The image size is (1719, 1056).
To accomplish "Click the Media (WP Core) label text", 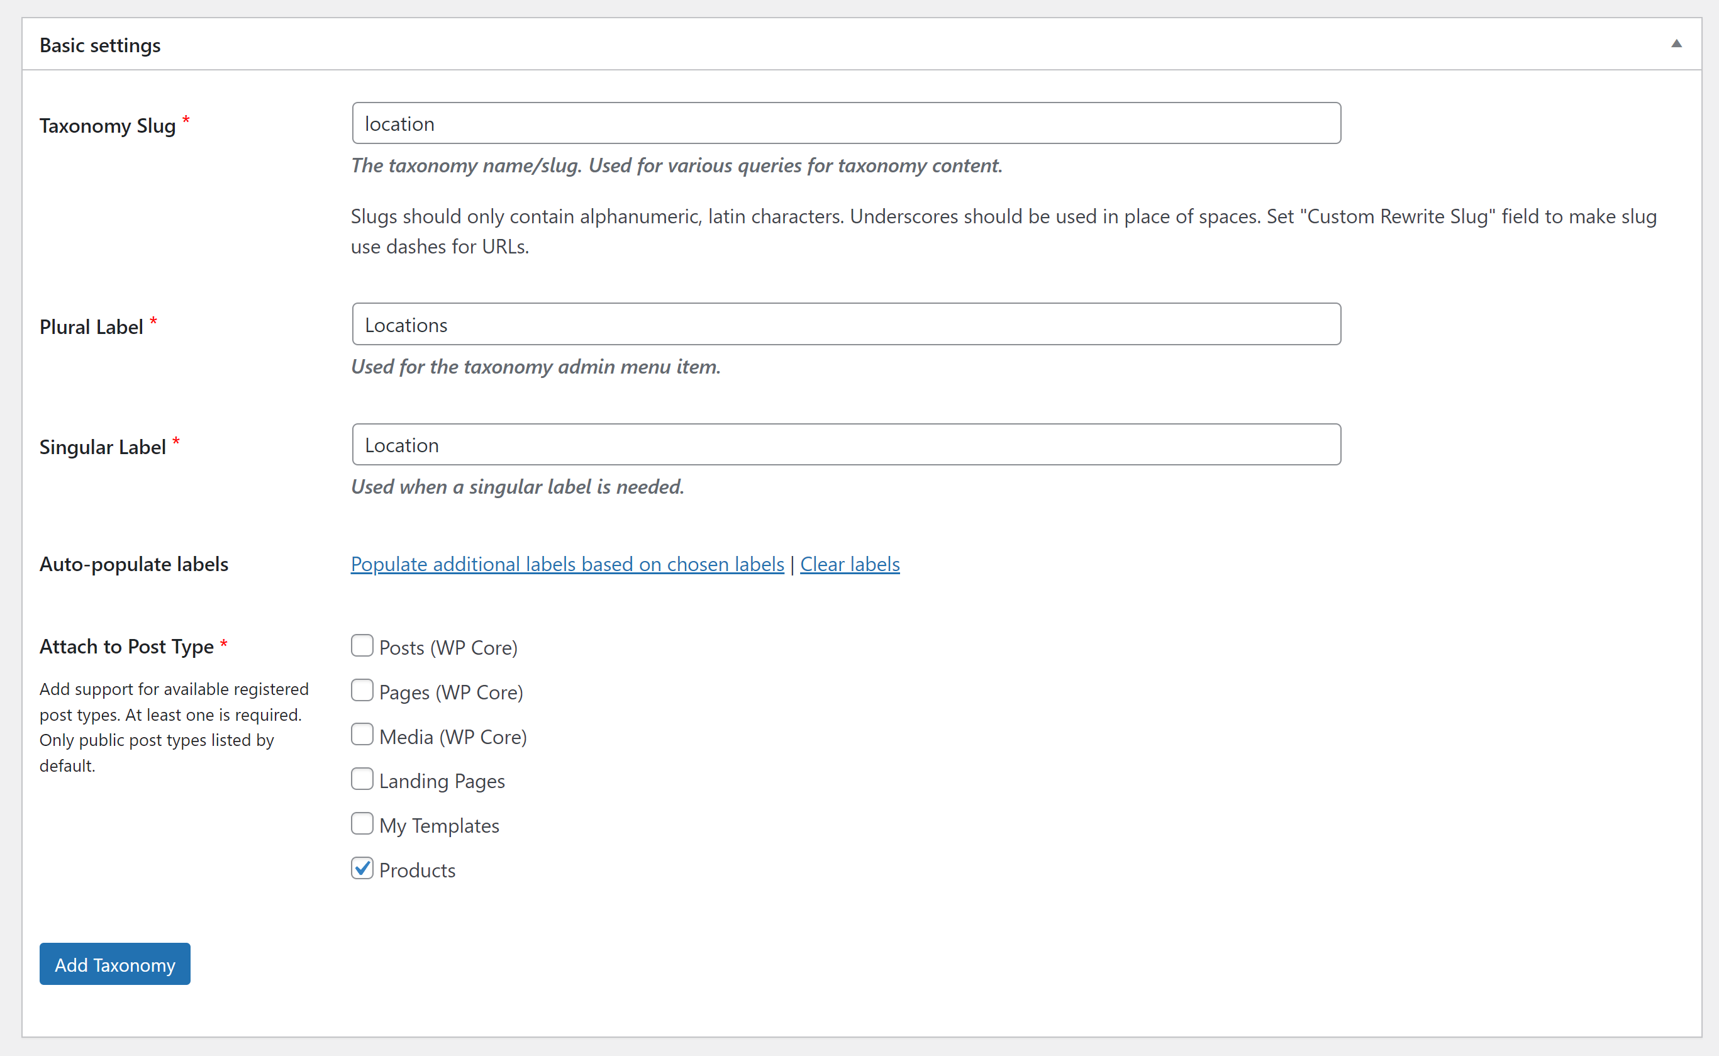I will coord(453,737).
